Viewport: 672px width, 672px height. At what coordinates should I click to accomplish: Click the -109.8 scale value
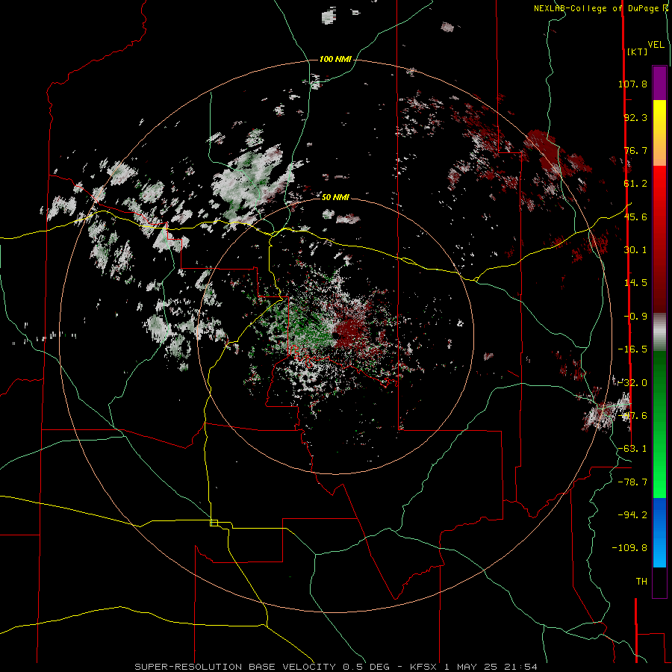(x=629, y=548)
